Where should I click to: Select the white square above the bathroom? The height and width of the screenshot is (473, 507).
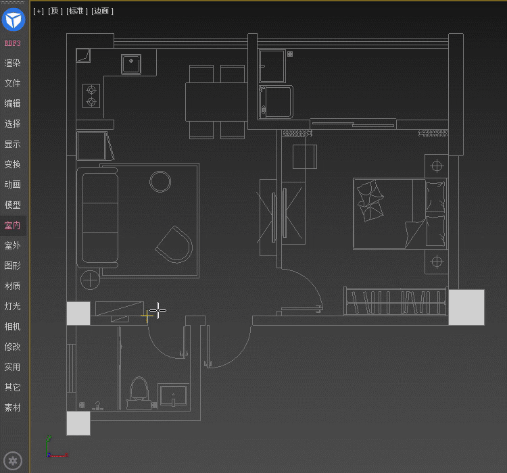(x=78, y=314)
